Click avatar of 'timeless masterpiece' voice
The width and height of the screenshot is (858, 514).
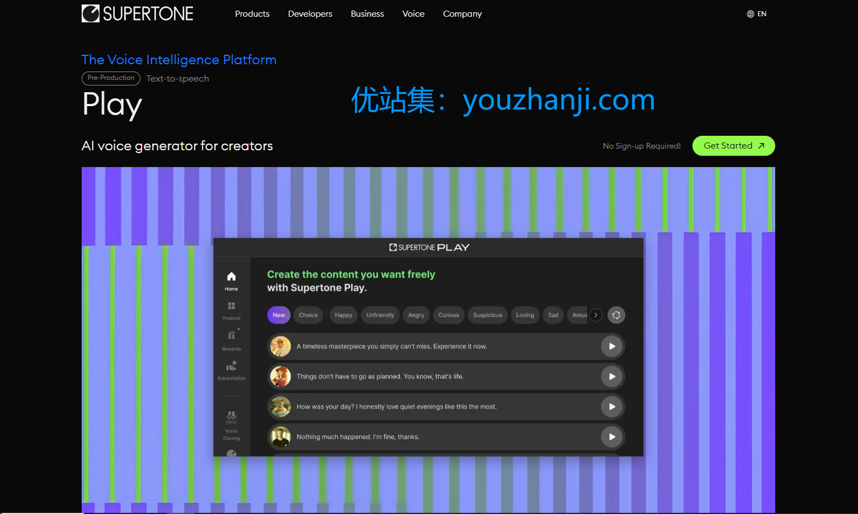click(280, 346)
